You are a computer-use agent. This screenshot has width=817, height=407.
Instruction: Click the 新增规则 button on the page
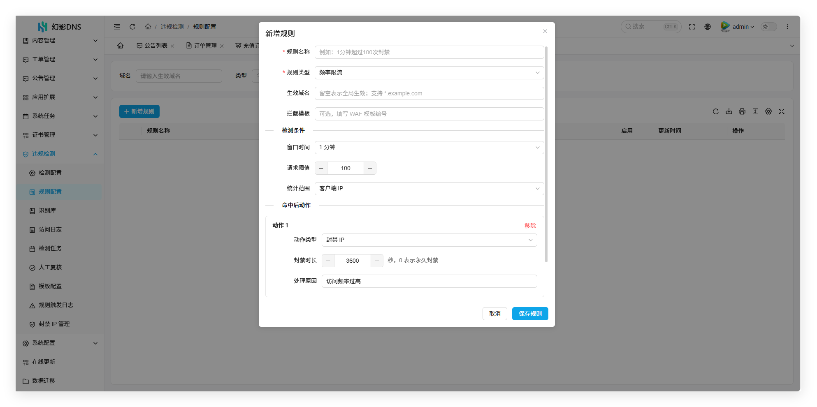[139, 111]
